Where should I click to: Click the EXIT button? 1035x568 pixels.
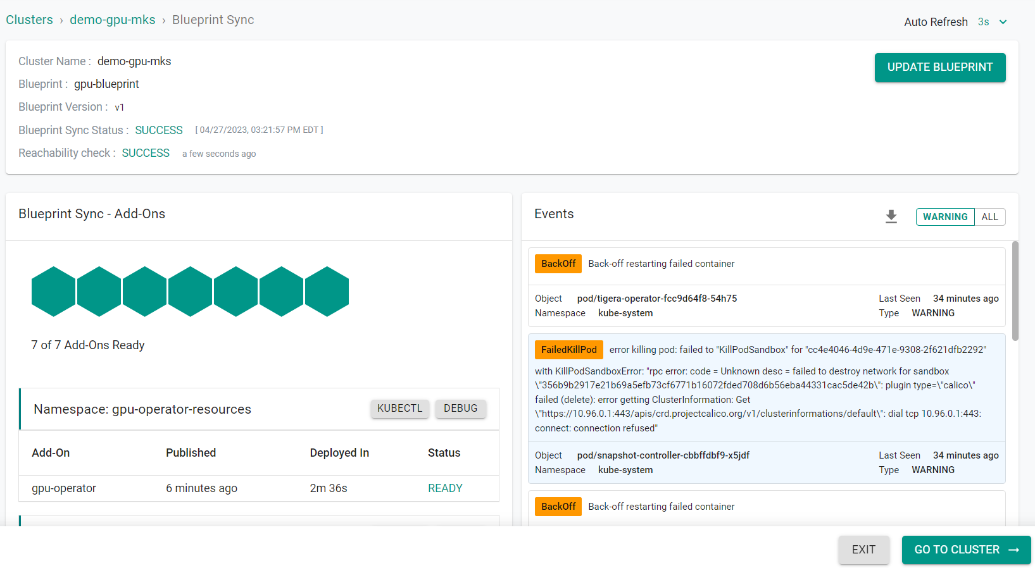(863, 550)
